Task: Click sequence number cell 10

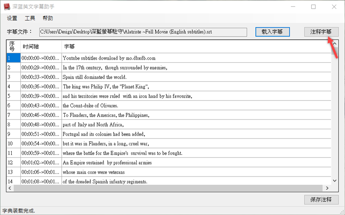Action: (13, 144)
